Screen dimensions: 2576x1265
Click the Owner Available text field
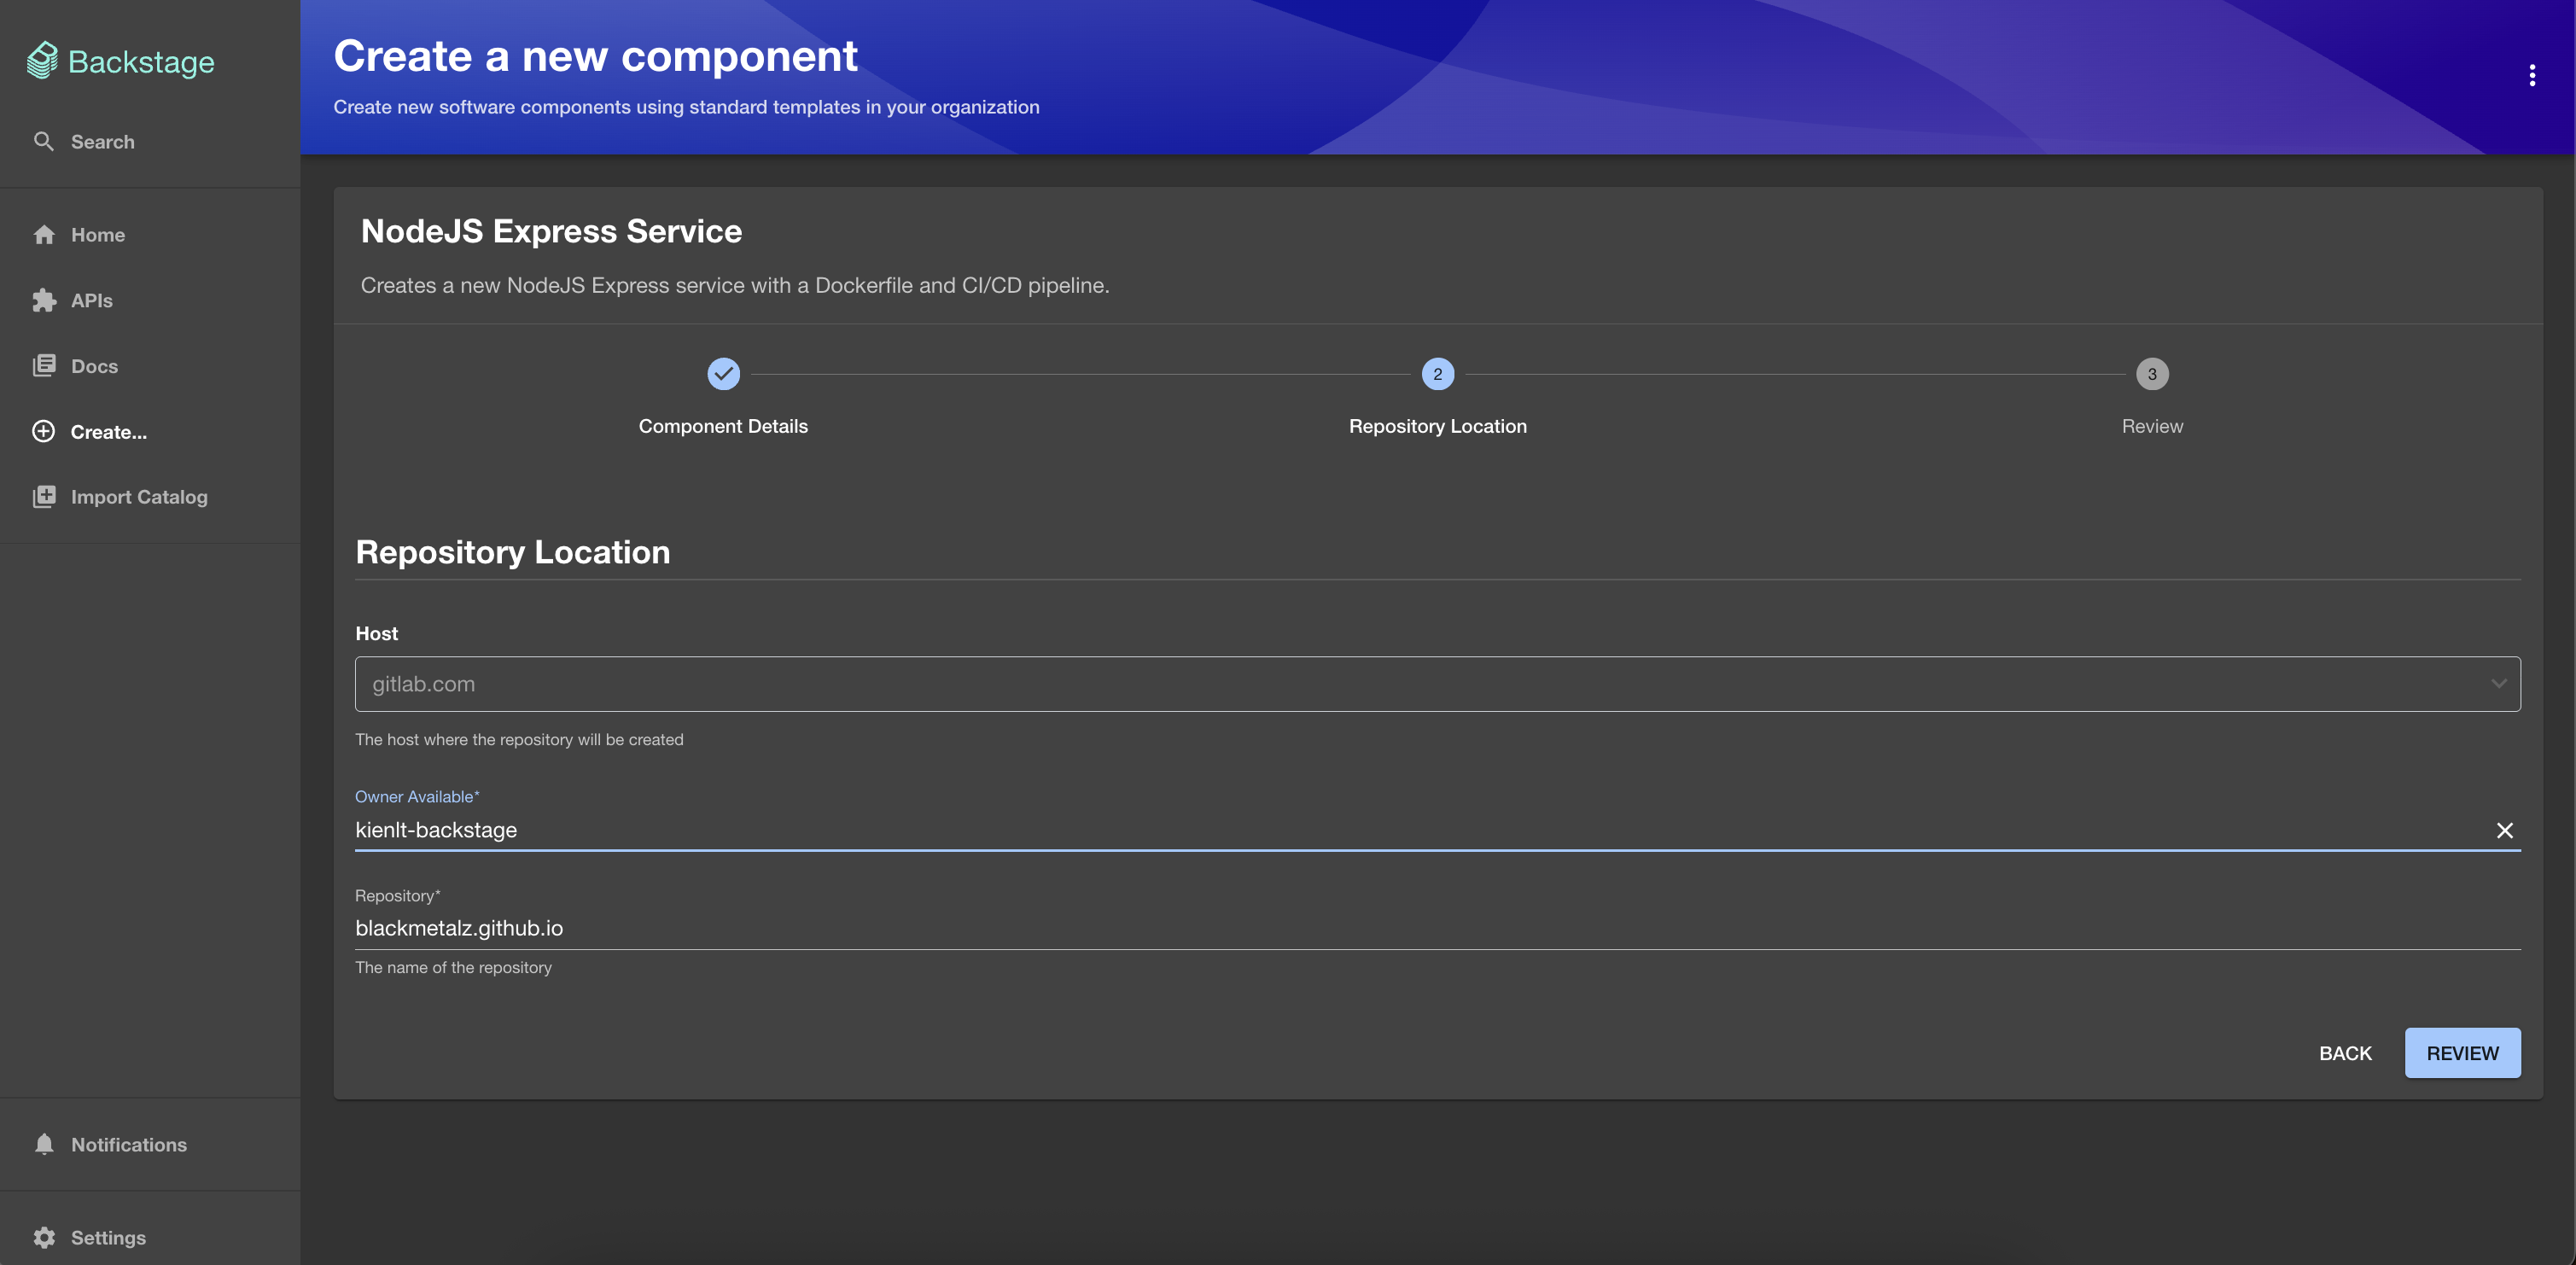[x=1400, y=830]
